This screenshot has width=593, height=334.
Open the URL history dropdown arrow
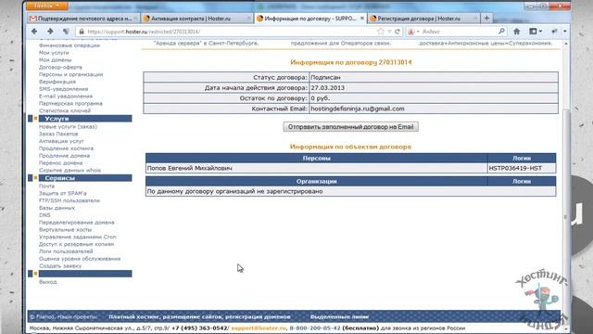click(x=389, y=32)
